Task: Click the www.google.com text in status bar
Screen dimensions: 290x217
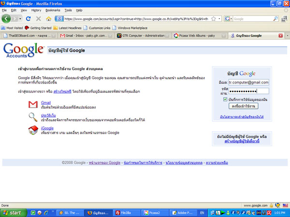Action: (x=256, y=205)
